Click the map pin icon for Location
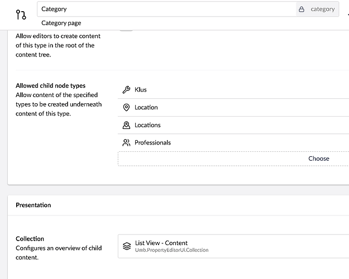 tap(126, 107)
